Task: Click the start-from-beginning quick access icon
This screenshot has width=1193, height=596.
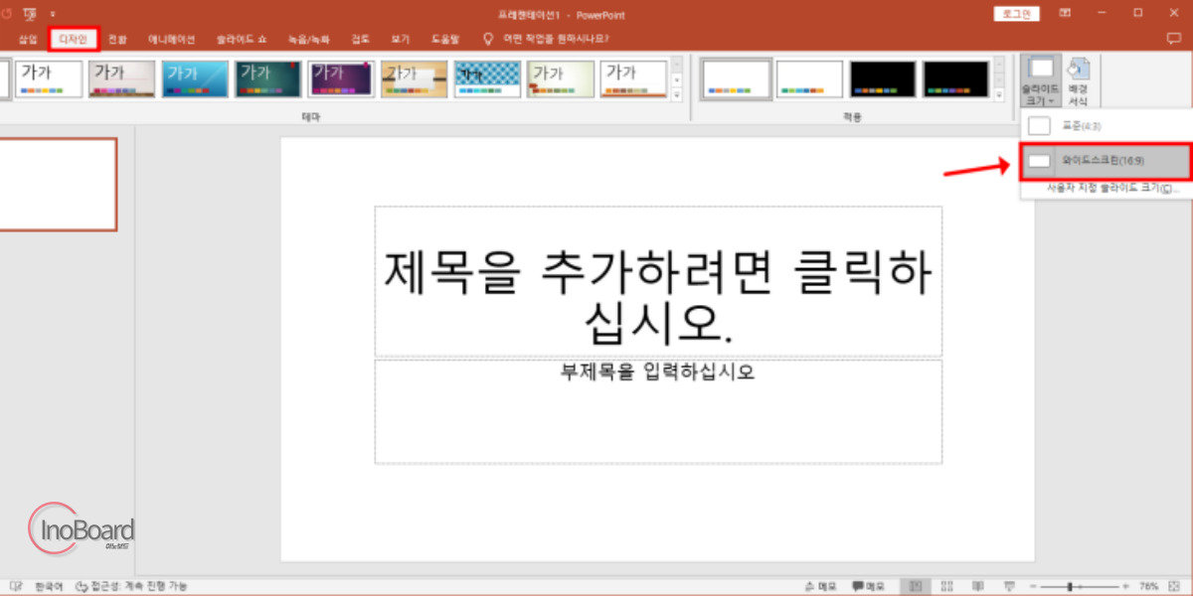Action: [31, 14]
